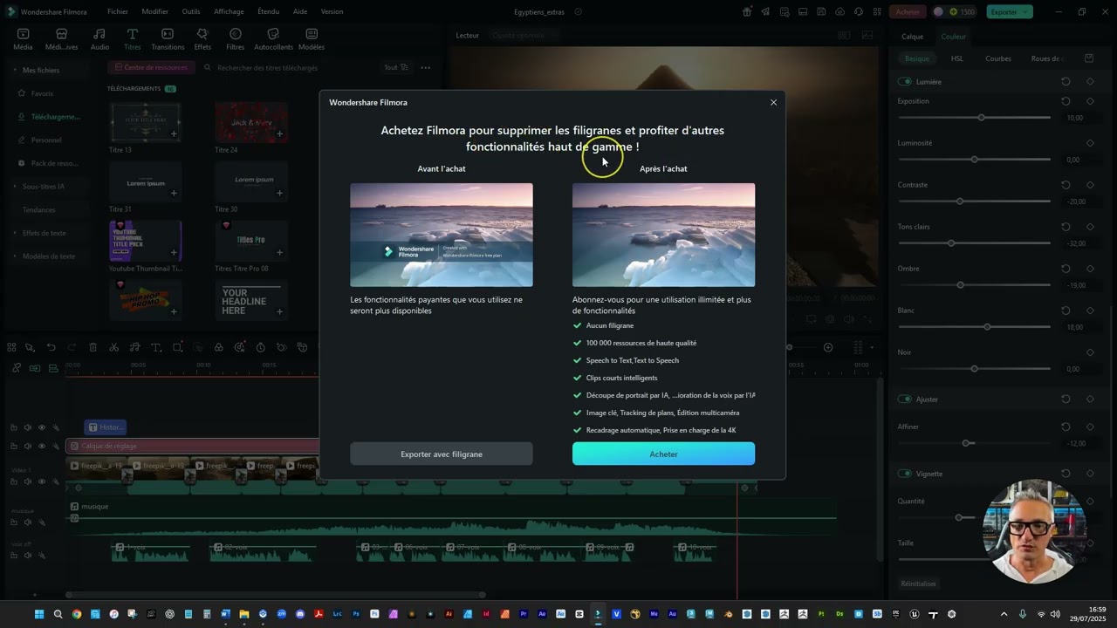
Task: Open the more options ellipsis menu
Action: (425, 67)
